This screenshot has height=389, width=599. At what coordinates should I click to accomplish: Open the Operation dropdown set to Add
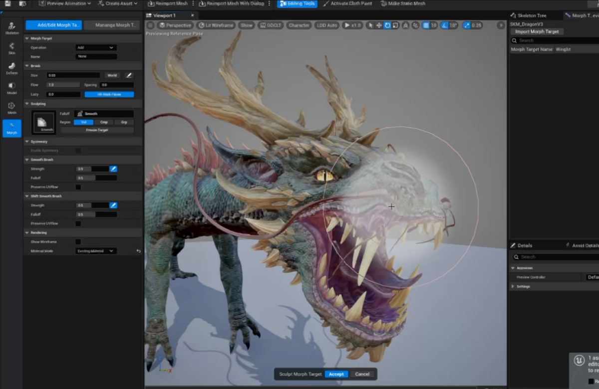[x=96, y=48]
